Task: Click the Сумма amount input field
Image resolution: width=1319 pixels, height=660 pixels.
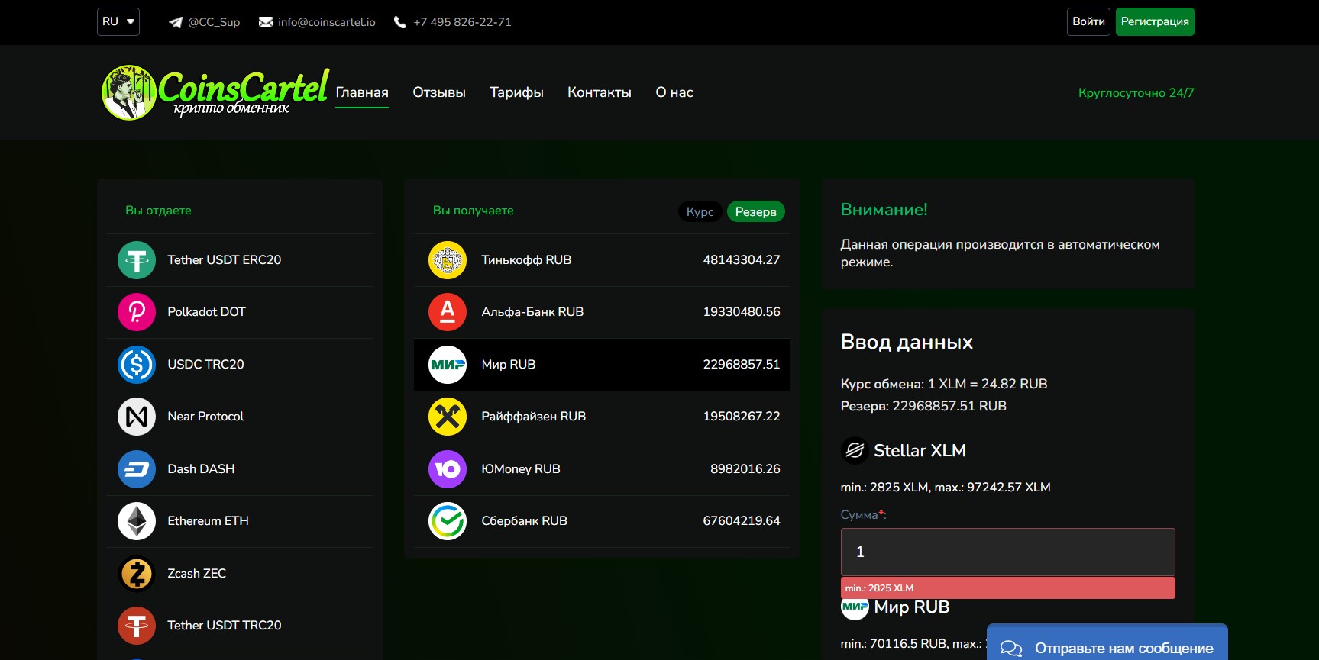Action: 1007,552
